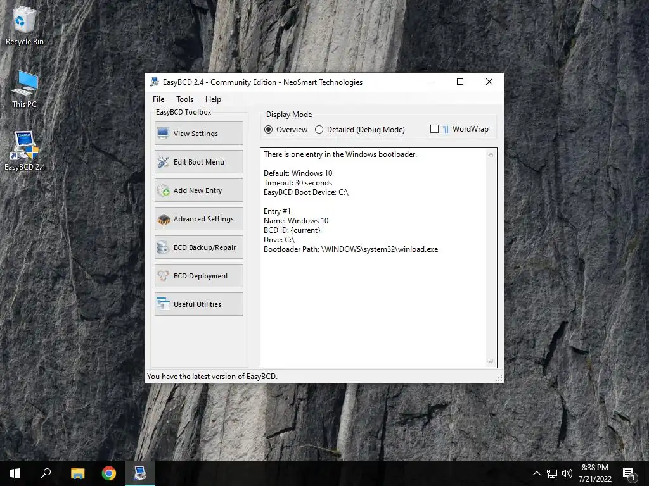Click 'Drive: C:\' text line
This screenshot has width=649, height=486.
point(279,240)
